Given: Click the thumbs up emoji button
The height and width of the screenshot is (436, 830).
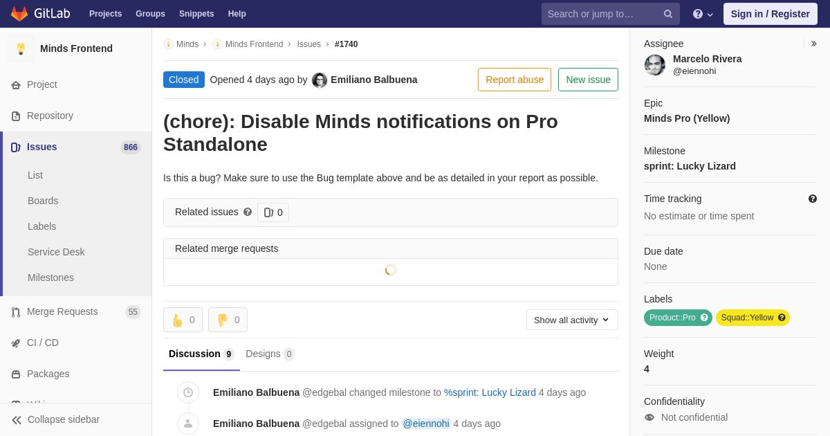Looking at the screenshot, I should point(183,320).
